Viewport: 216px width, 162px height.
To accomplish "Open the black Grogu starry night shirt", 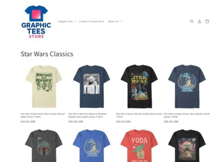I will pyautogui.click(x=187, y=146).
